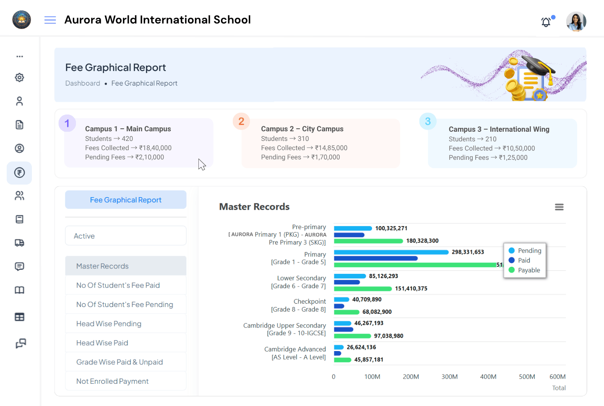Screen dimensions: 604x406
Task: Open the timetable grid icon in the sidebar
Action: click(19, 317)
